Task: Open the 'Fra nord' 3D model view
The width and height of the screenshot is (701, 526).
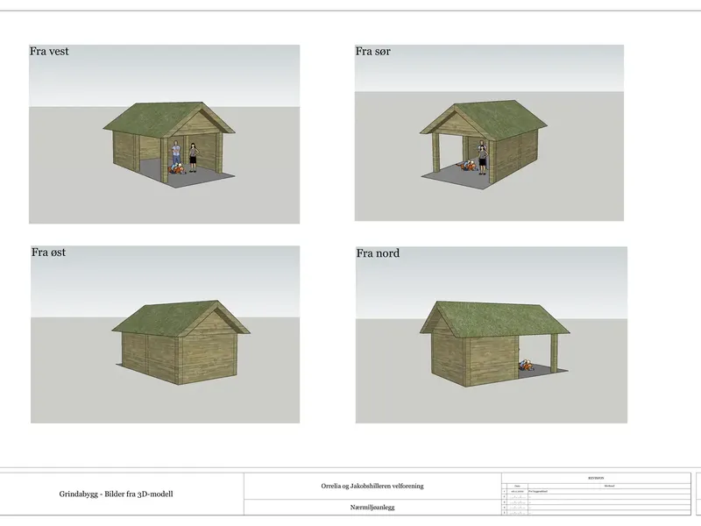Action: 492,335
